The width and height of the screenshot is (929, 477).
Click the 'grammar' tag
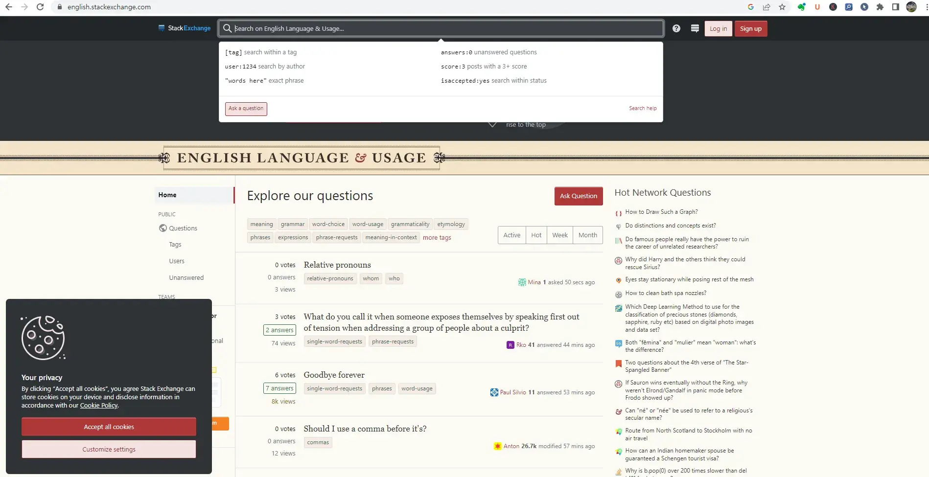[x=293, y=224]
